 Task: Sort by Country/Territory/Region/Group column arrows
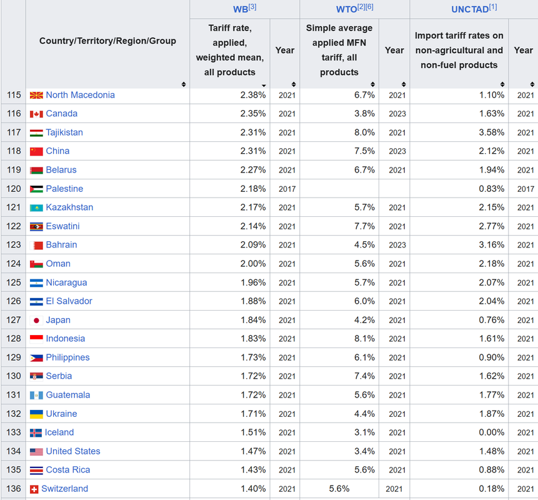click(184, 84)
